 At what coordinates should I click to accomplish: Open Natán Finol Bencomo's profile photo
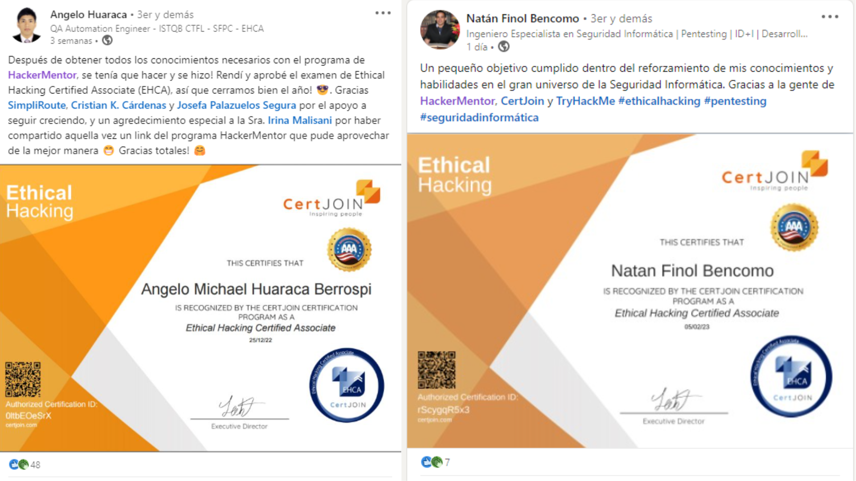pos(440,30)
